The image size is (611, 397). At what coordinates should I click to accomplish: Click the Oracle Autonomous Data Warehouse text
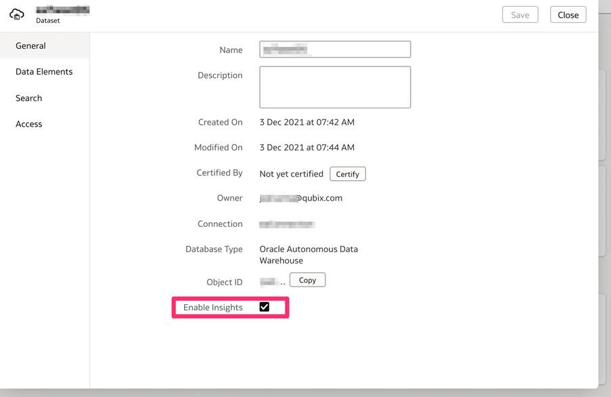(309, 255)
